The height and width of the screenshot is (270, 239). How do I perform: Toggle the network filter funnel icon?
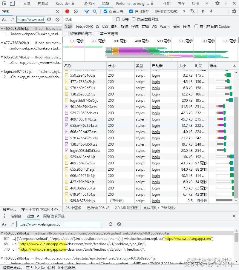point(87,12)
